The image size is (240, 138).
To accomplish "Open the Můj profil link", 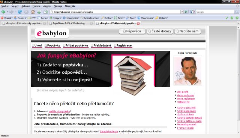I will (183, 92).
